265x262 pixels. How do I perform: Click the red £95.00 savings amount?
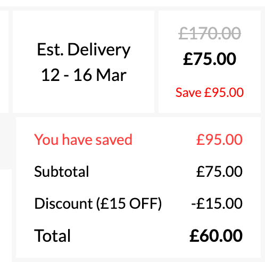[x=219, y=140]
